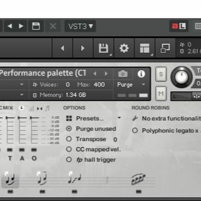Enable the CC mapped vel. option

pyautogui.click(x=69, y=149)
